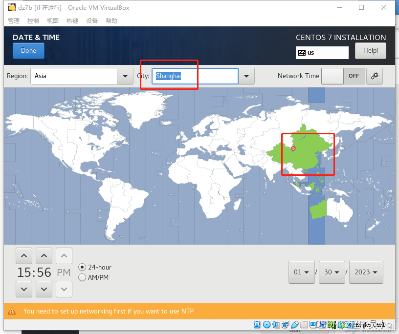
Task: Open the 设备 menu
Action: pos(92,21)
